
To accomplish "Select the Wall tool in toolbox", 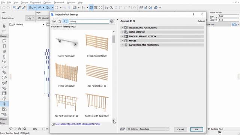I will pyautogui.click(x=4, y=41).
